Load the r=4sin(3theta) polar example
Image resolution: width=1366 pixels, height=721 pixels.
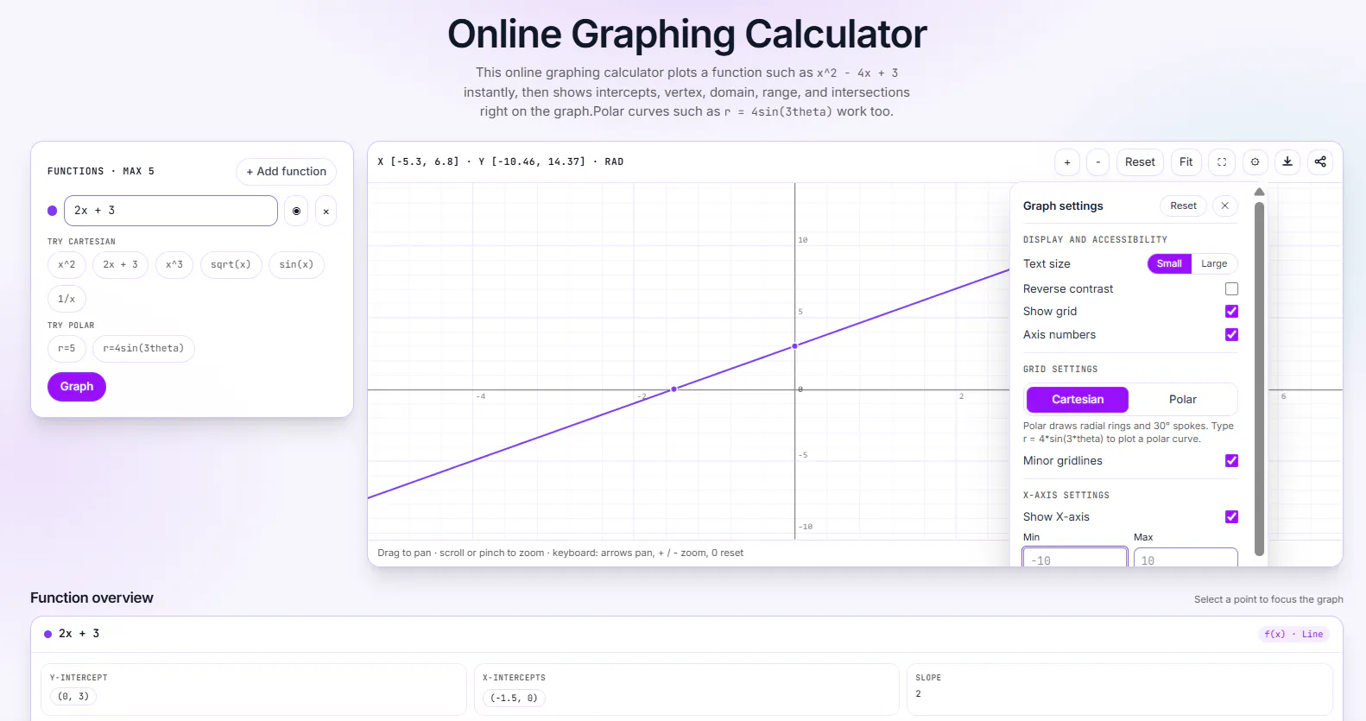143,348
